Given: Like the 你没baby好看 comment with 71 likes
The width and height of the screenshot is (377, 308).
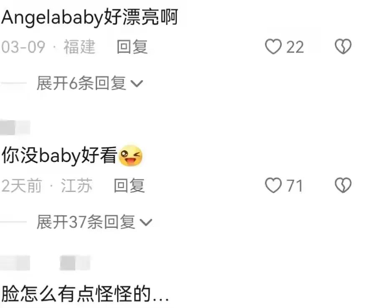Looking at the screenshot, I should (x=273, y=185).
